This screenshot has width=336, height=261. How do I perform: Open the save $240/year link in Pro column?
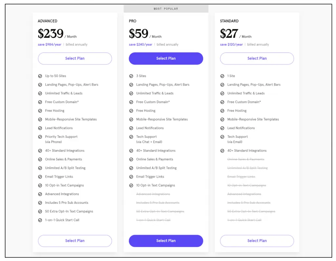tap(140, 44)
